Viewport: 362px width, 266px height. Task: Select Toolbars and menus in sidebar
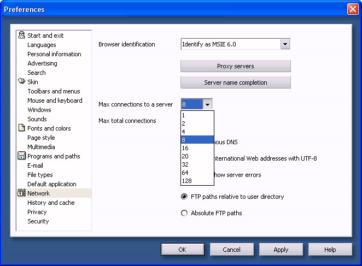coord(54,91)
